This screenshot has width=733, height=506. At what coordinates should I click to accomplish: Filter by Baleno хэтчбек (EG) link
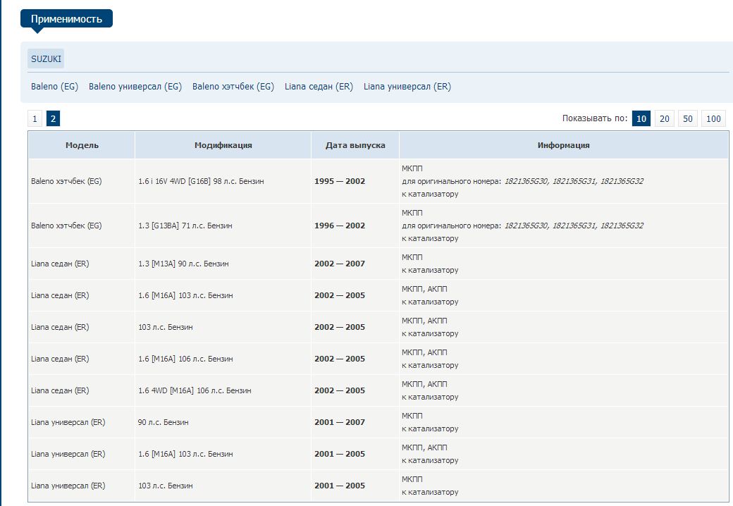point(233,87)
